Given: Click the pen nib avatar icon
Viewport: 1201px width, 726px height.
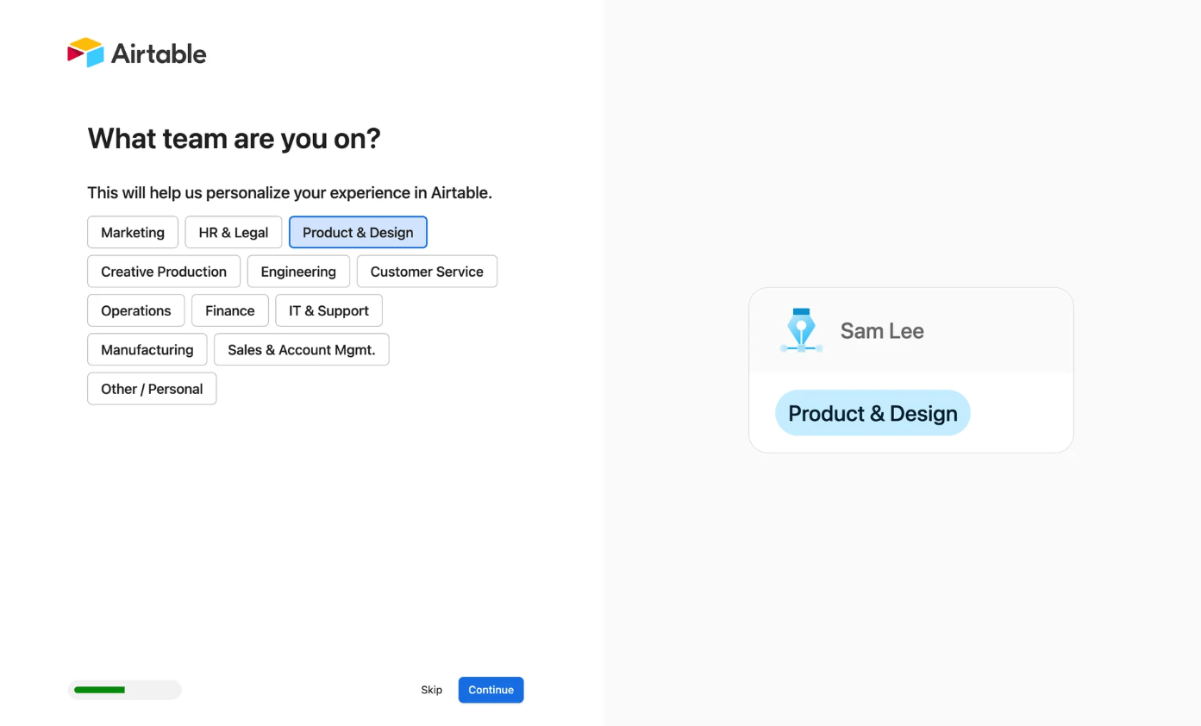Looking at the screenshot, I should tap(801, 330).
